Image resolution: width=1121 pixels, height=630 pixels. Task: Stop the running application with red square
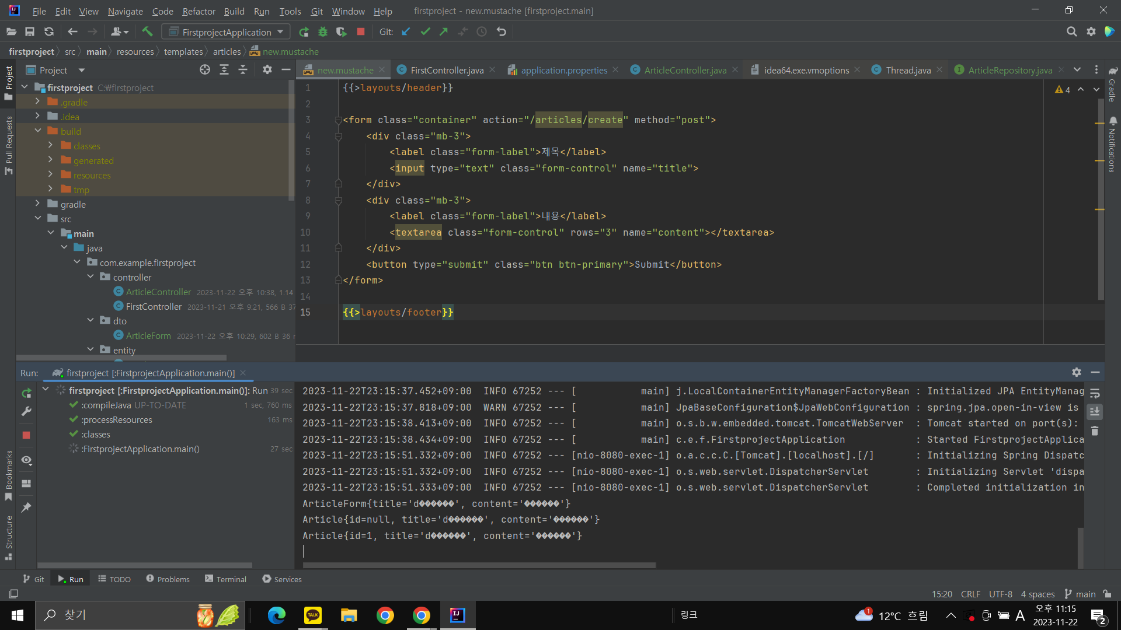click(x=361, y=32)
